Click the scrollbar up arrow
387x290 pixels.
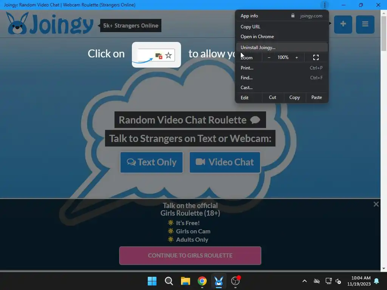[x=384, y=12]
